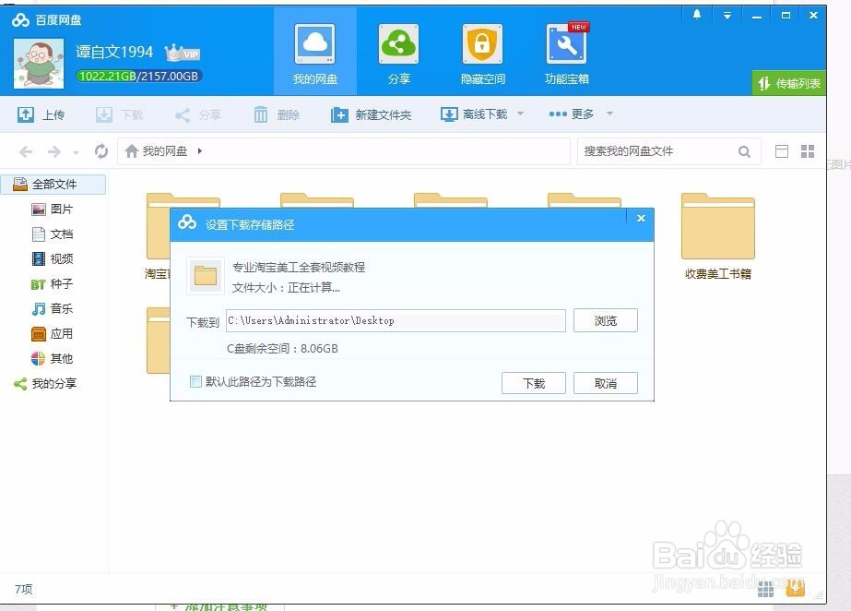Go back with the left arrow
This screenshot has width=851, height=611.
[26, 151]
